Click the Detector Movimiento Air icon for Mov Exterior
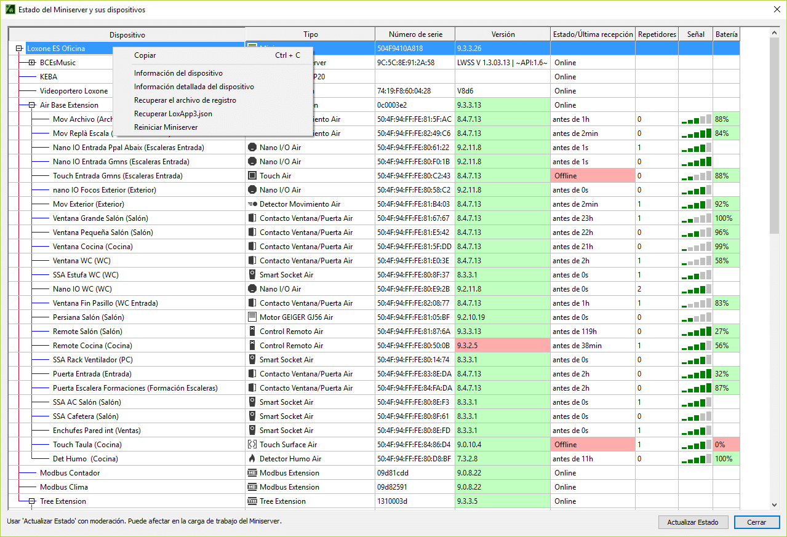The width and height of the screenshot is (787, 537). point(252,204)
